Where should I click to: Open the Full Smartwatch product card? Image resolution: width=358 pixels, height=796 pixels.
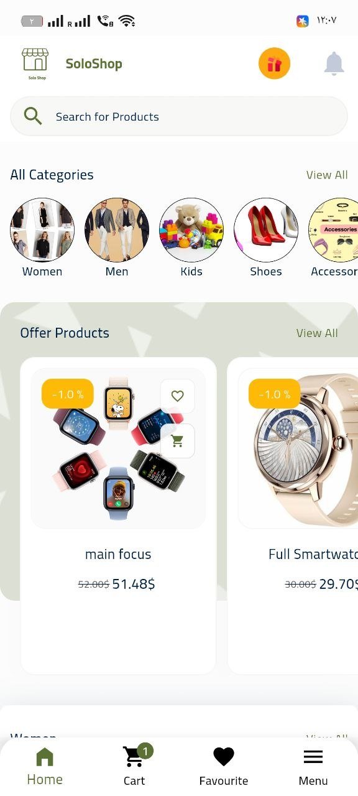[x=293, y=516]
